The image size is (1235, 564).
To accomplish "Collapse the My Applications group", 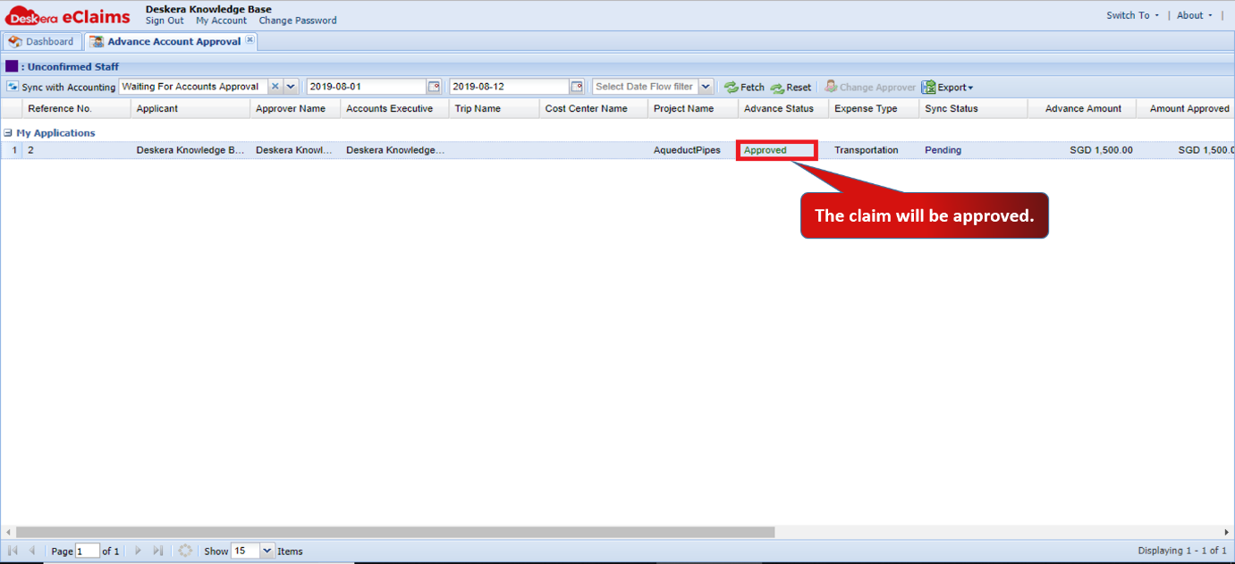I will [8, 133].
